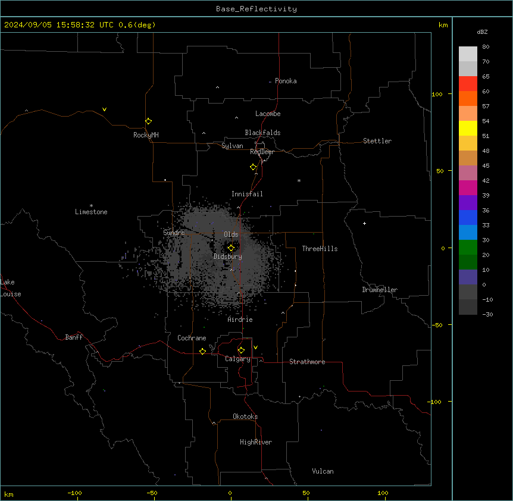The image size is (513, 501).
Task: Click the Innisfail map label
Action: (247, 194)
